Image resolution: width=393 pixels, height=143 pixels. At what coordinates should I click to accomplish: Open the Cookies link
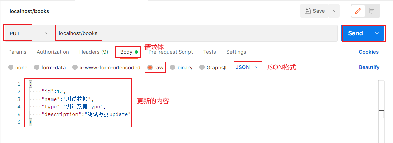coord(368,52)
